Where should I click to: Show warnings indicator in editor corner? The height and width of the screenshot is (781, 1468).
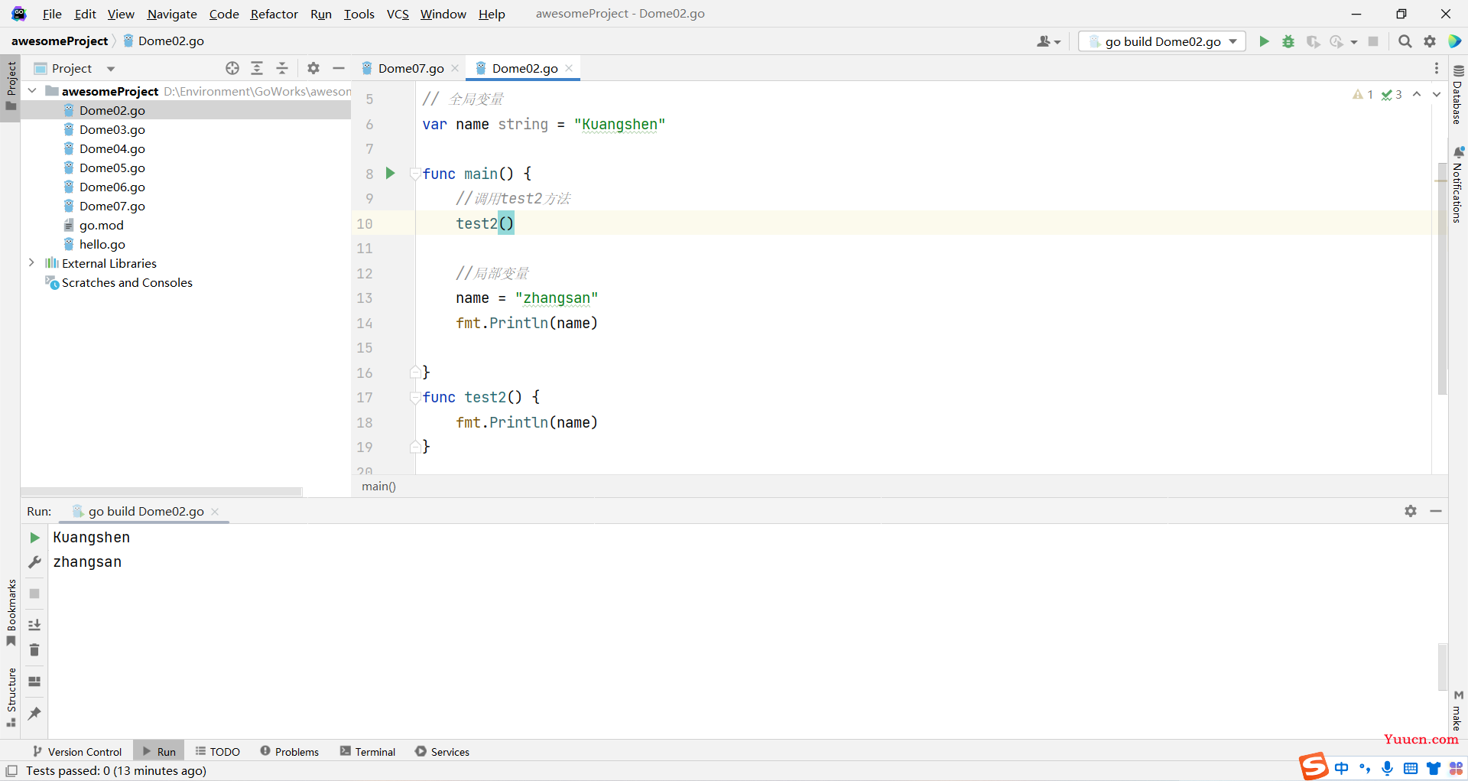coord(1362,94)
